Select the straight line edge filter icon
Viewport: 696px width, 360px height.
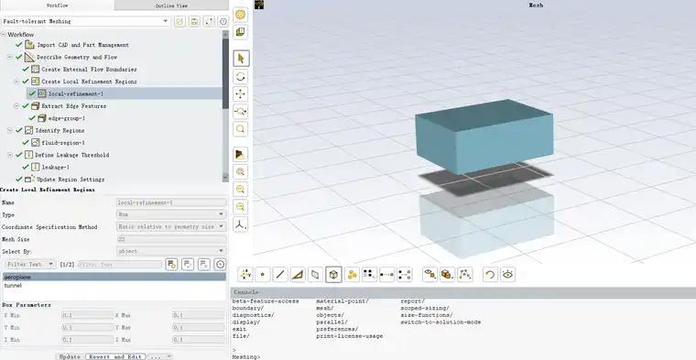tap(280, 275)
